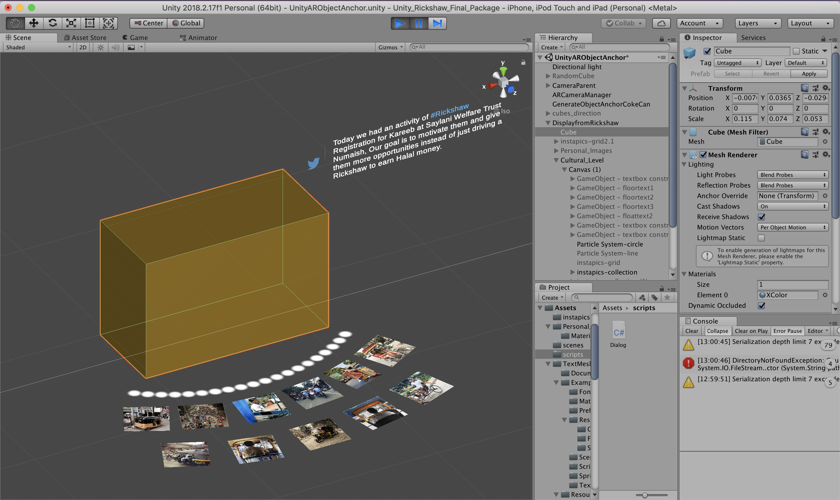The image size is (840, 500).
Task: Collapse the Materials section
Action: [x=684, y=274]
